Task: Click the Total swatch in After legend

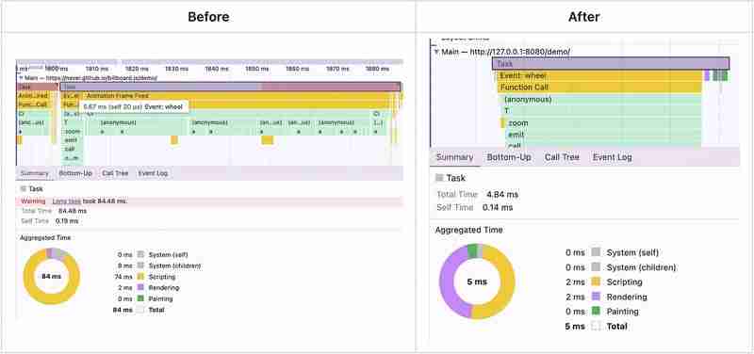Action: point(596,326)
